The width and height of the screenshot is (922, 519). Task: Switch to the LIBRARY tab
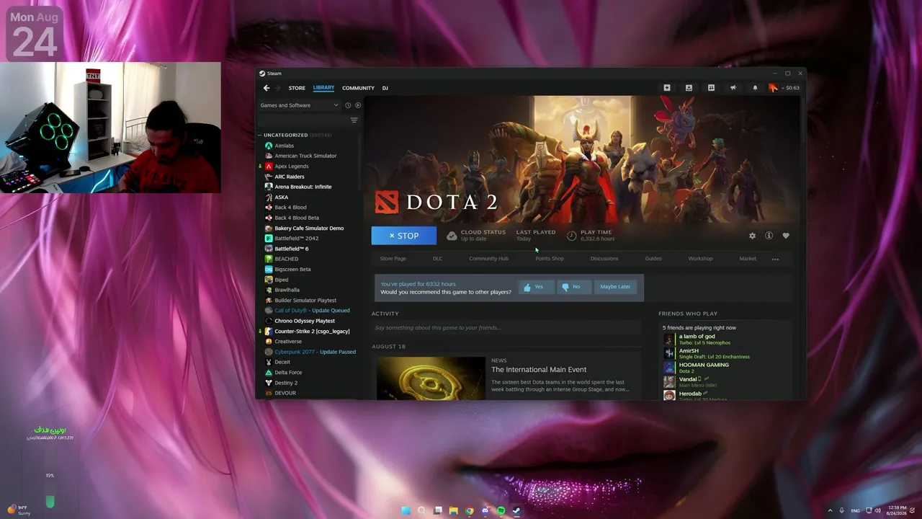323,88
